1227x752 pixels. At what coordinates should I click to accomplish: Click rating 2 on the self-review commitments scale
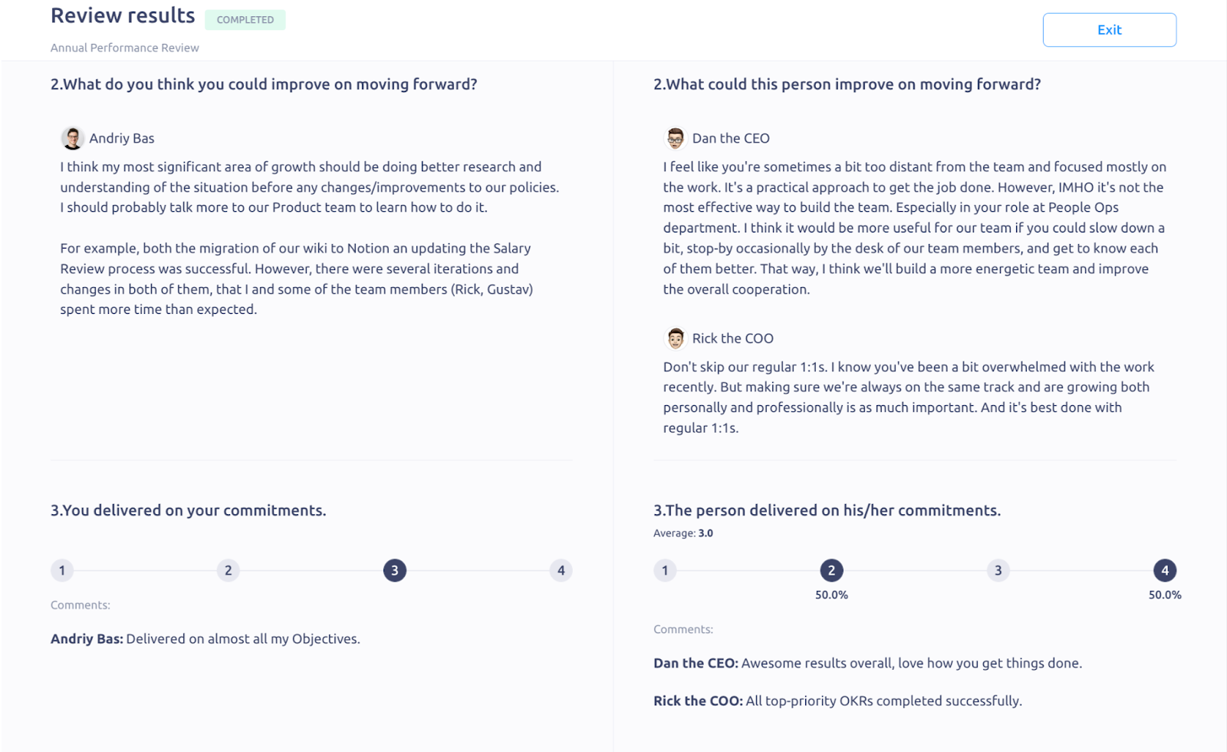(228, 570)
